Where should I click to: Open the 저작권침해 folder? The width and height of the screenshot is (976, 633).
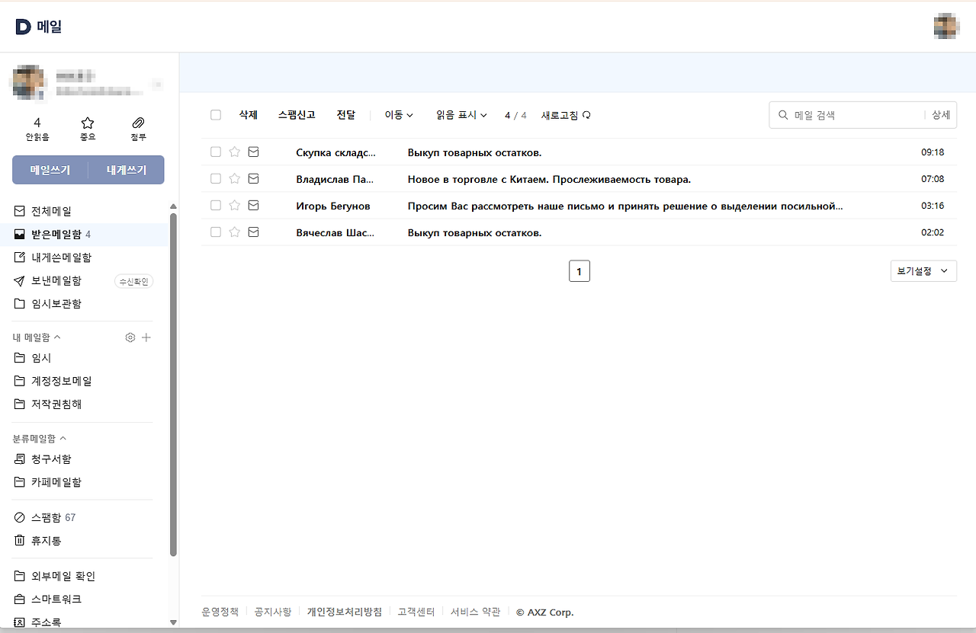click(x=56, y=404)
